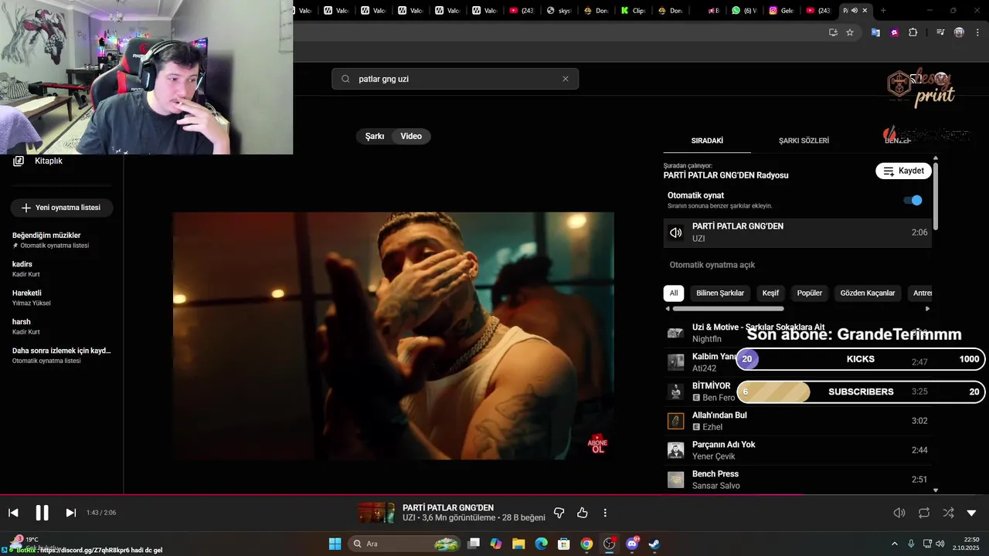989x556 pixels.
Task: Play the queued song Allah'ından Bul
Action: (797, 421)
